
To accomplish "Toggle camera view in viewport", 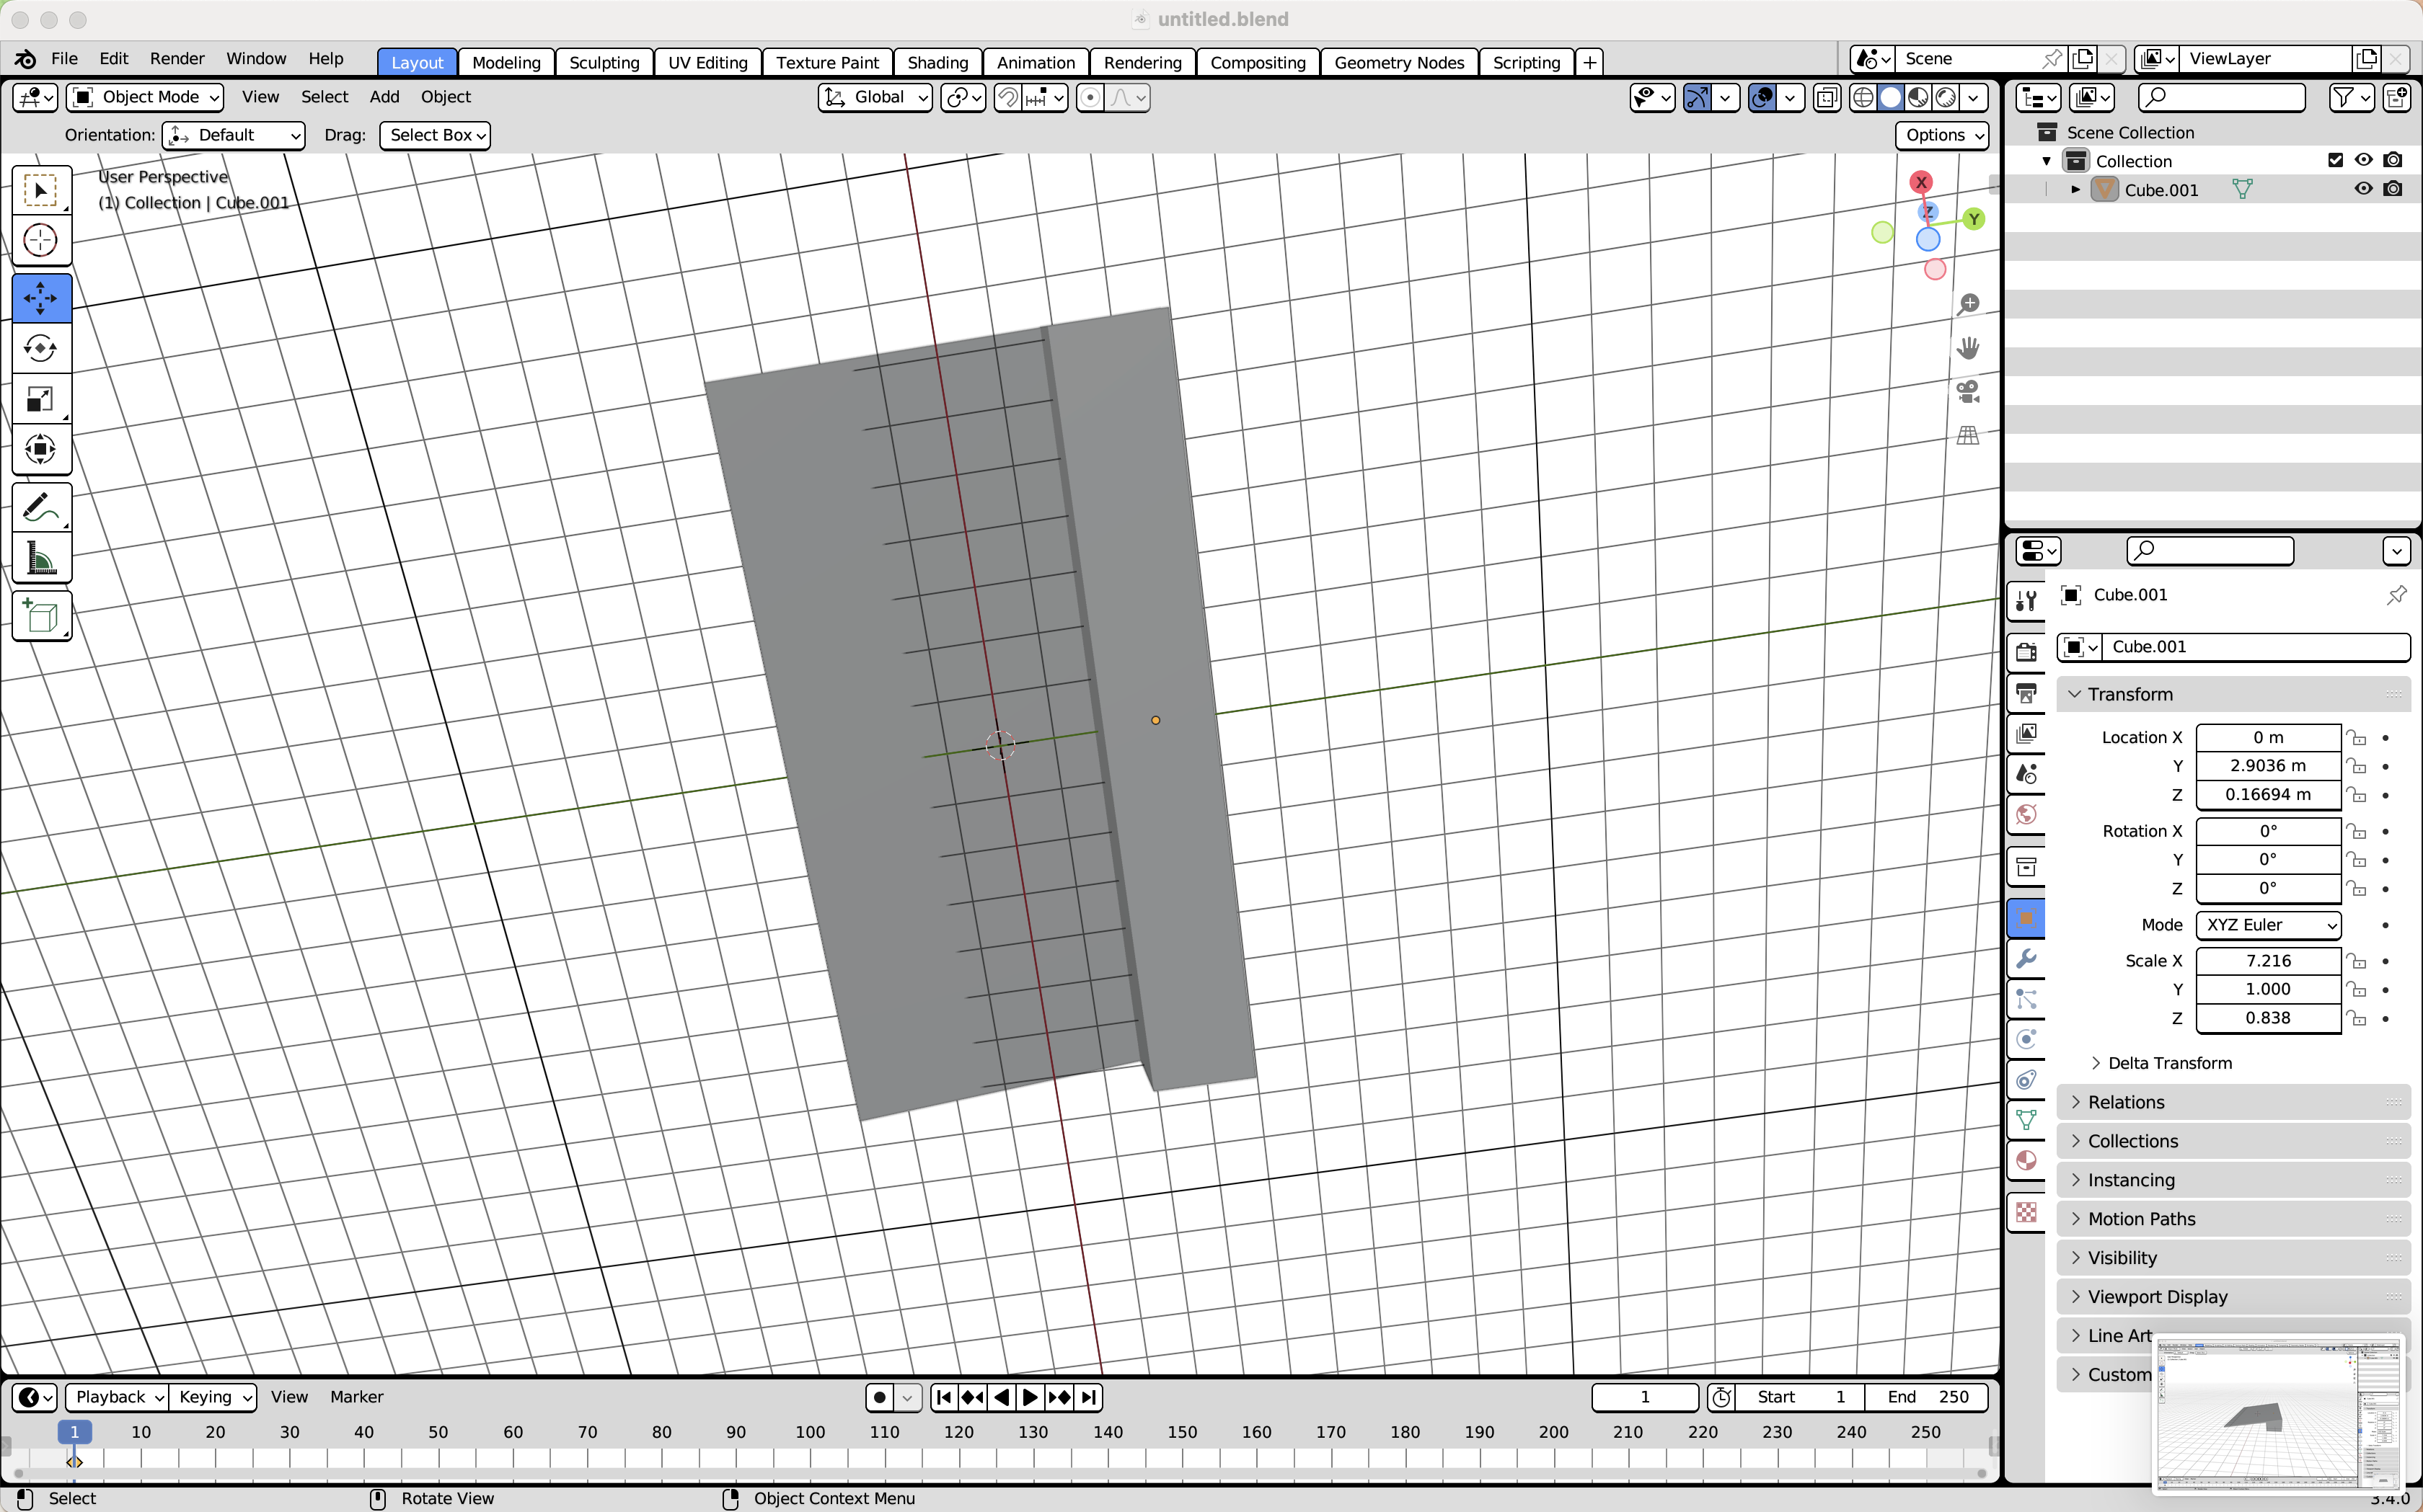I will 1968,391.
